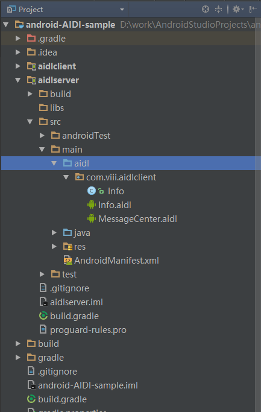The image size is (261, 412).
Task: Click the scroll from source crosshair icon
Action: (206, 10)
